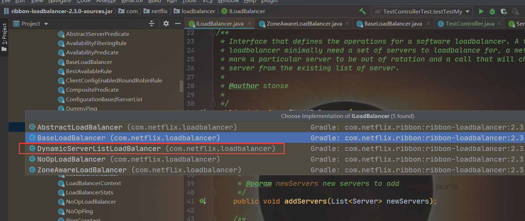Select AvailabilityFilteringRule in project tree

click(96, 43)
